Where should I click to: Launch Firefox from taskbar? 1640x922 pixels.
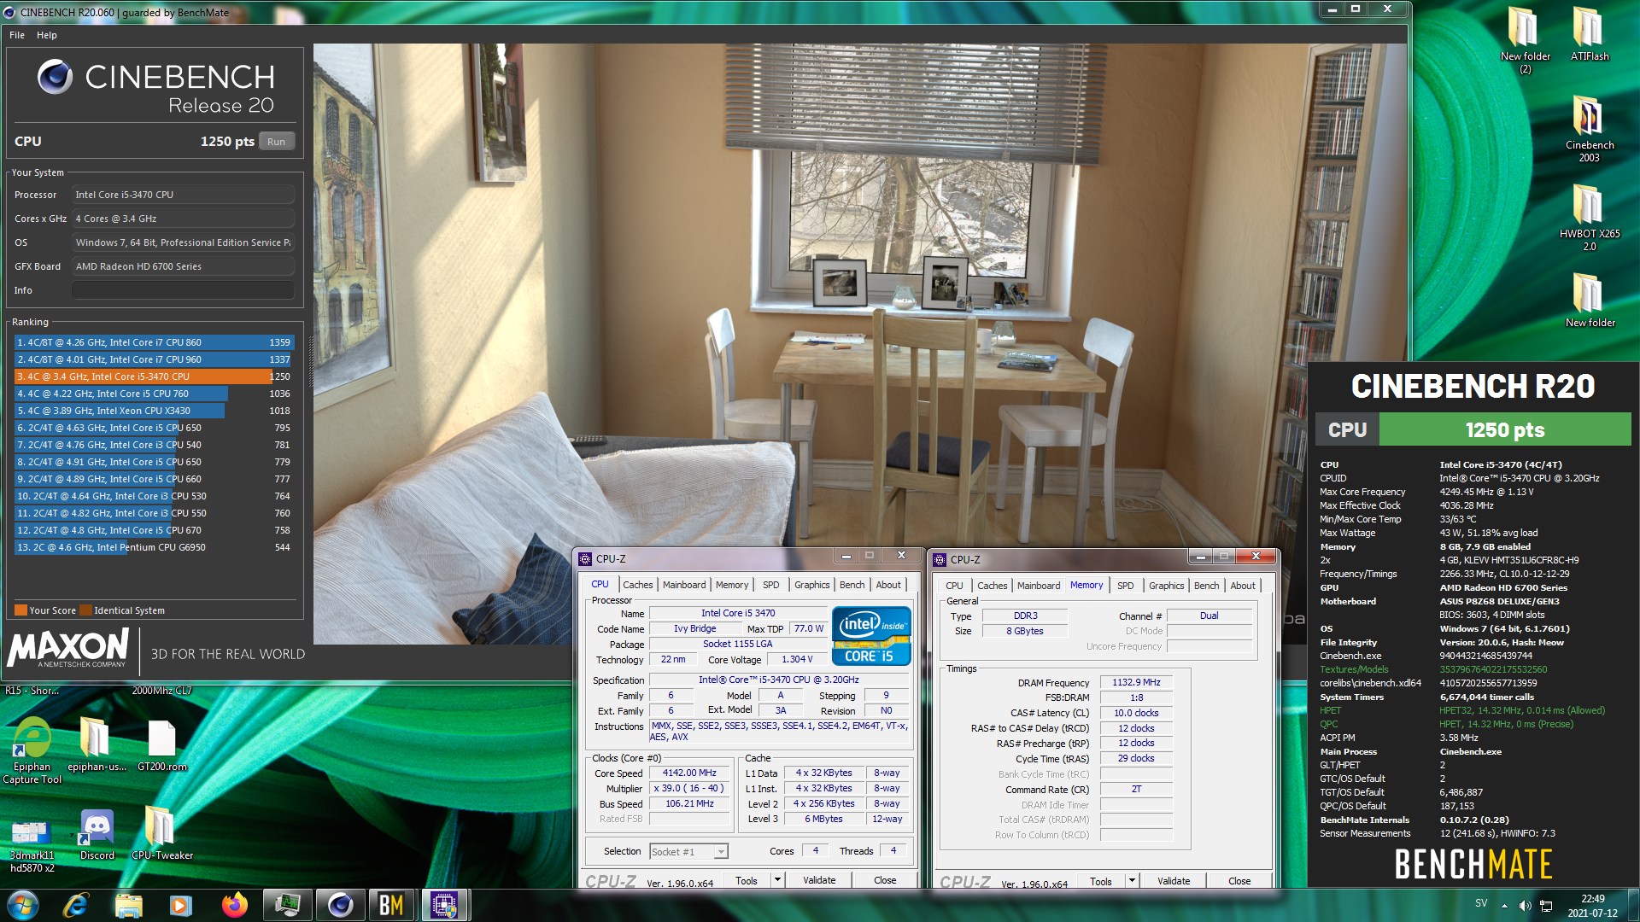[233, 905]
